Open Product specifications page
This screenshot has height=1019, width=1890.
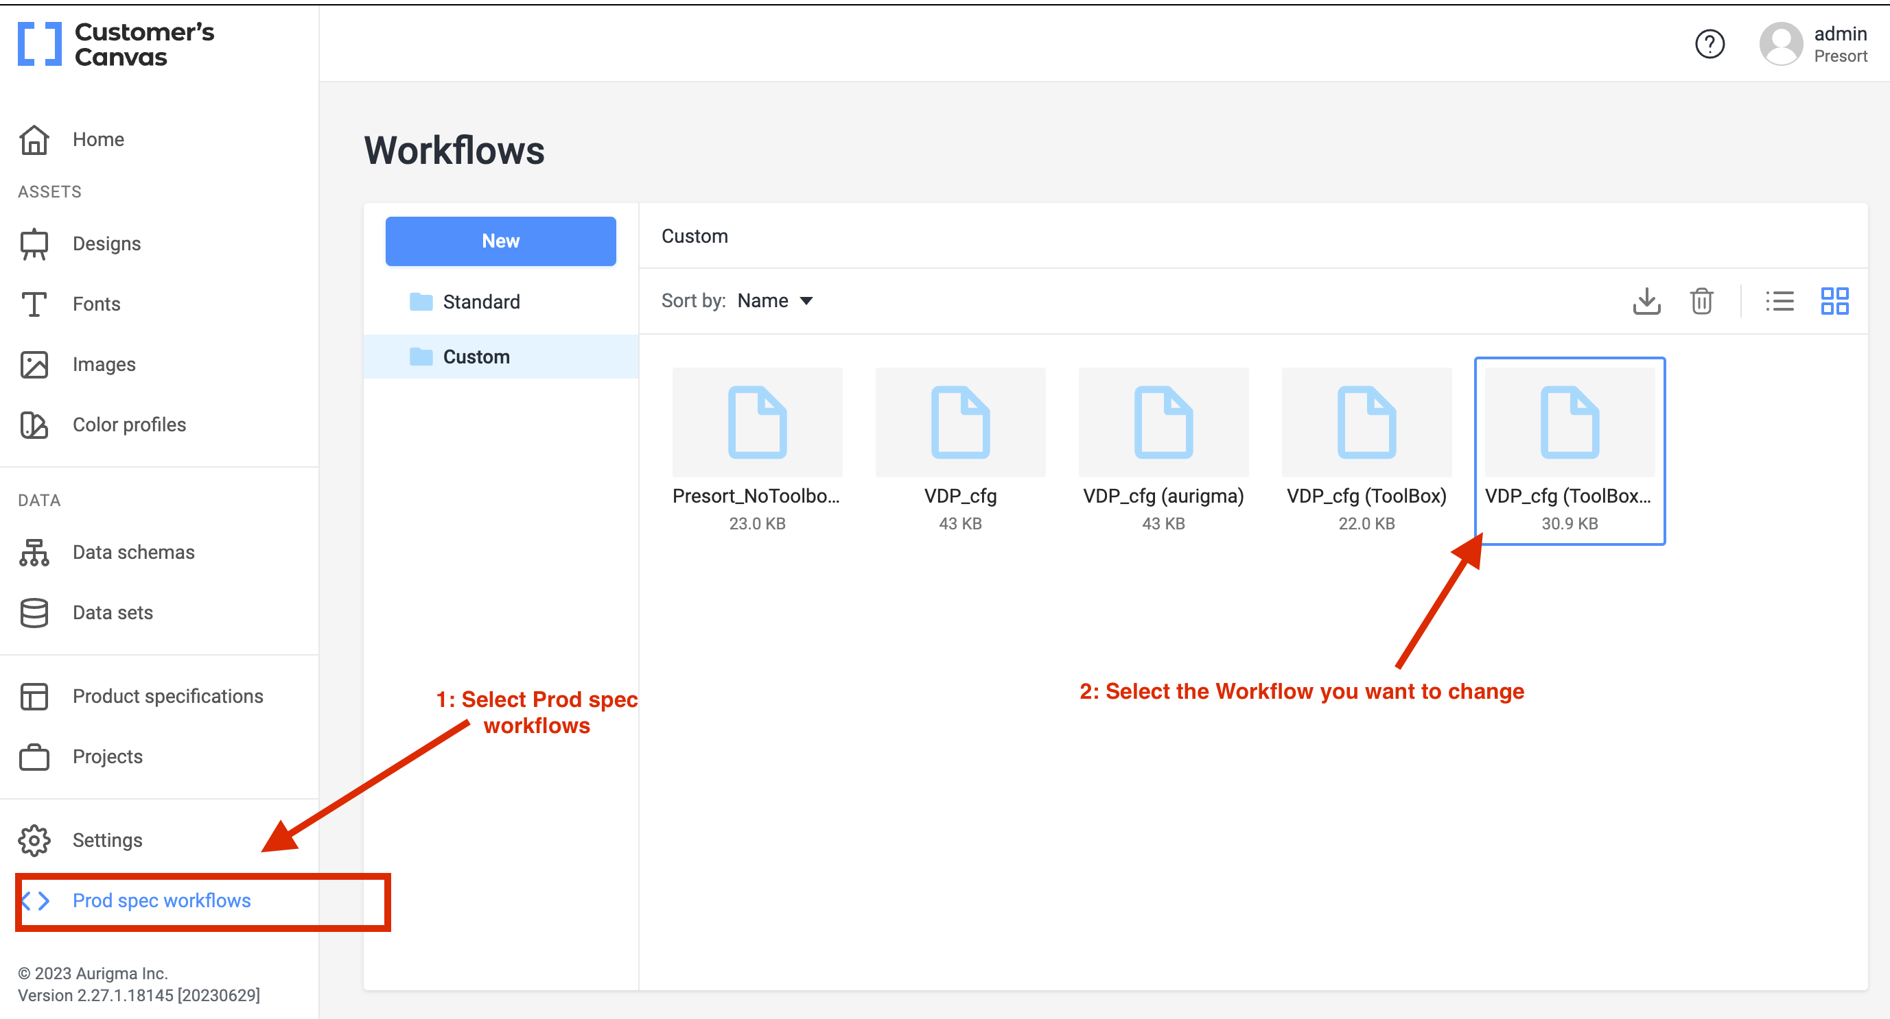pos(167,696)
